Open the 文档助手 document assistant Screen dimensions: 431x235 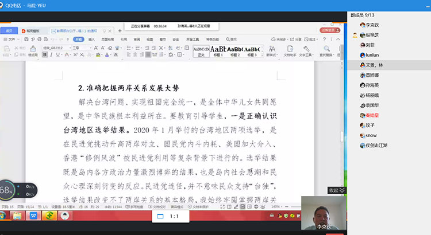point(290,51)
